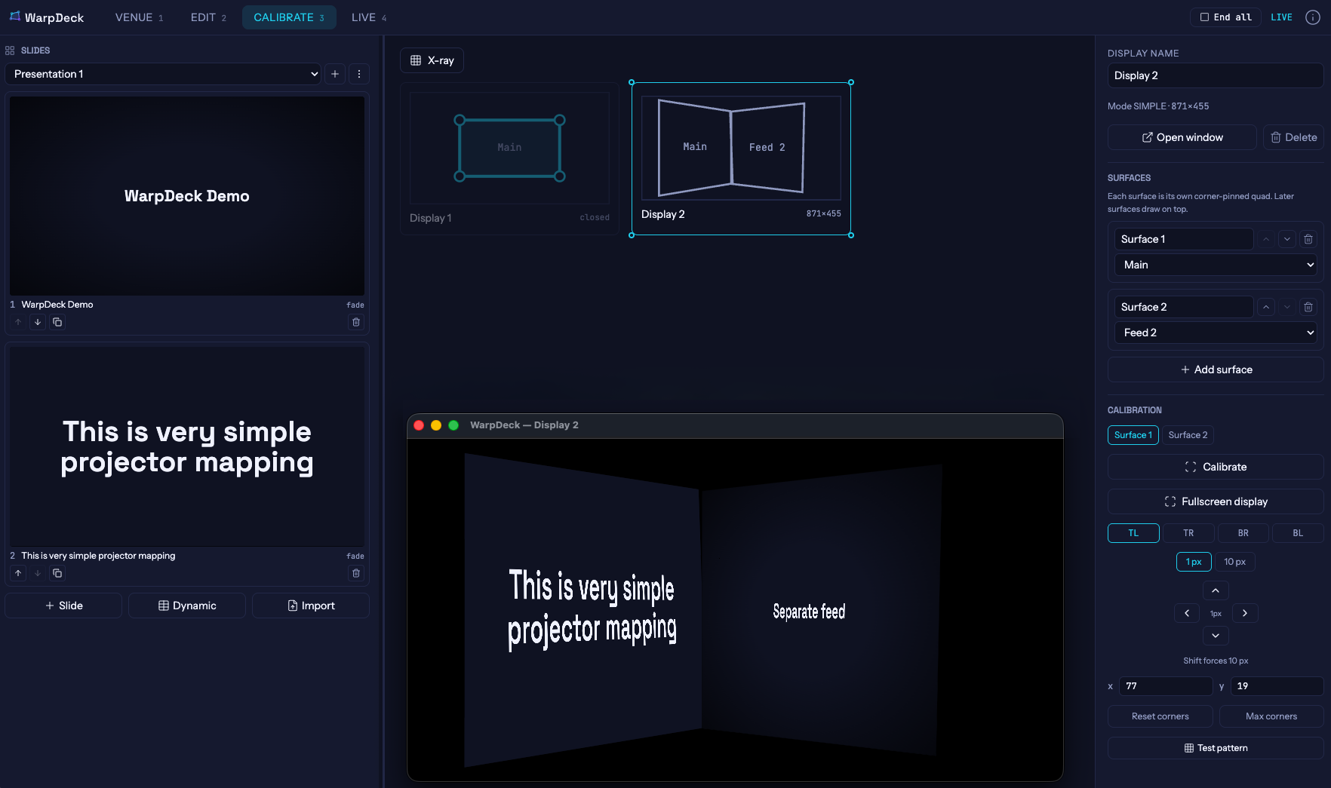Nudge corner up with the up chevron
1331x788 pixels.
coord(1216,590)
